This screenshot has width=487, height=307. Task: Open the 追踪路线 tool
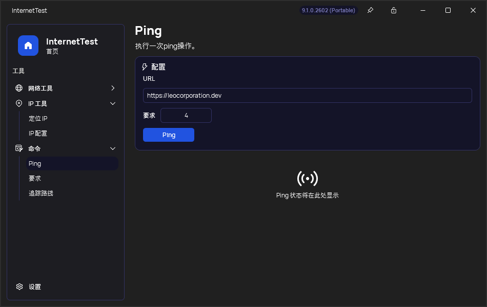click(41, 193)
